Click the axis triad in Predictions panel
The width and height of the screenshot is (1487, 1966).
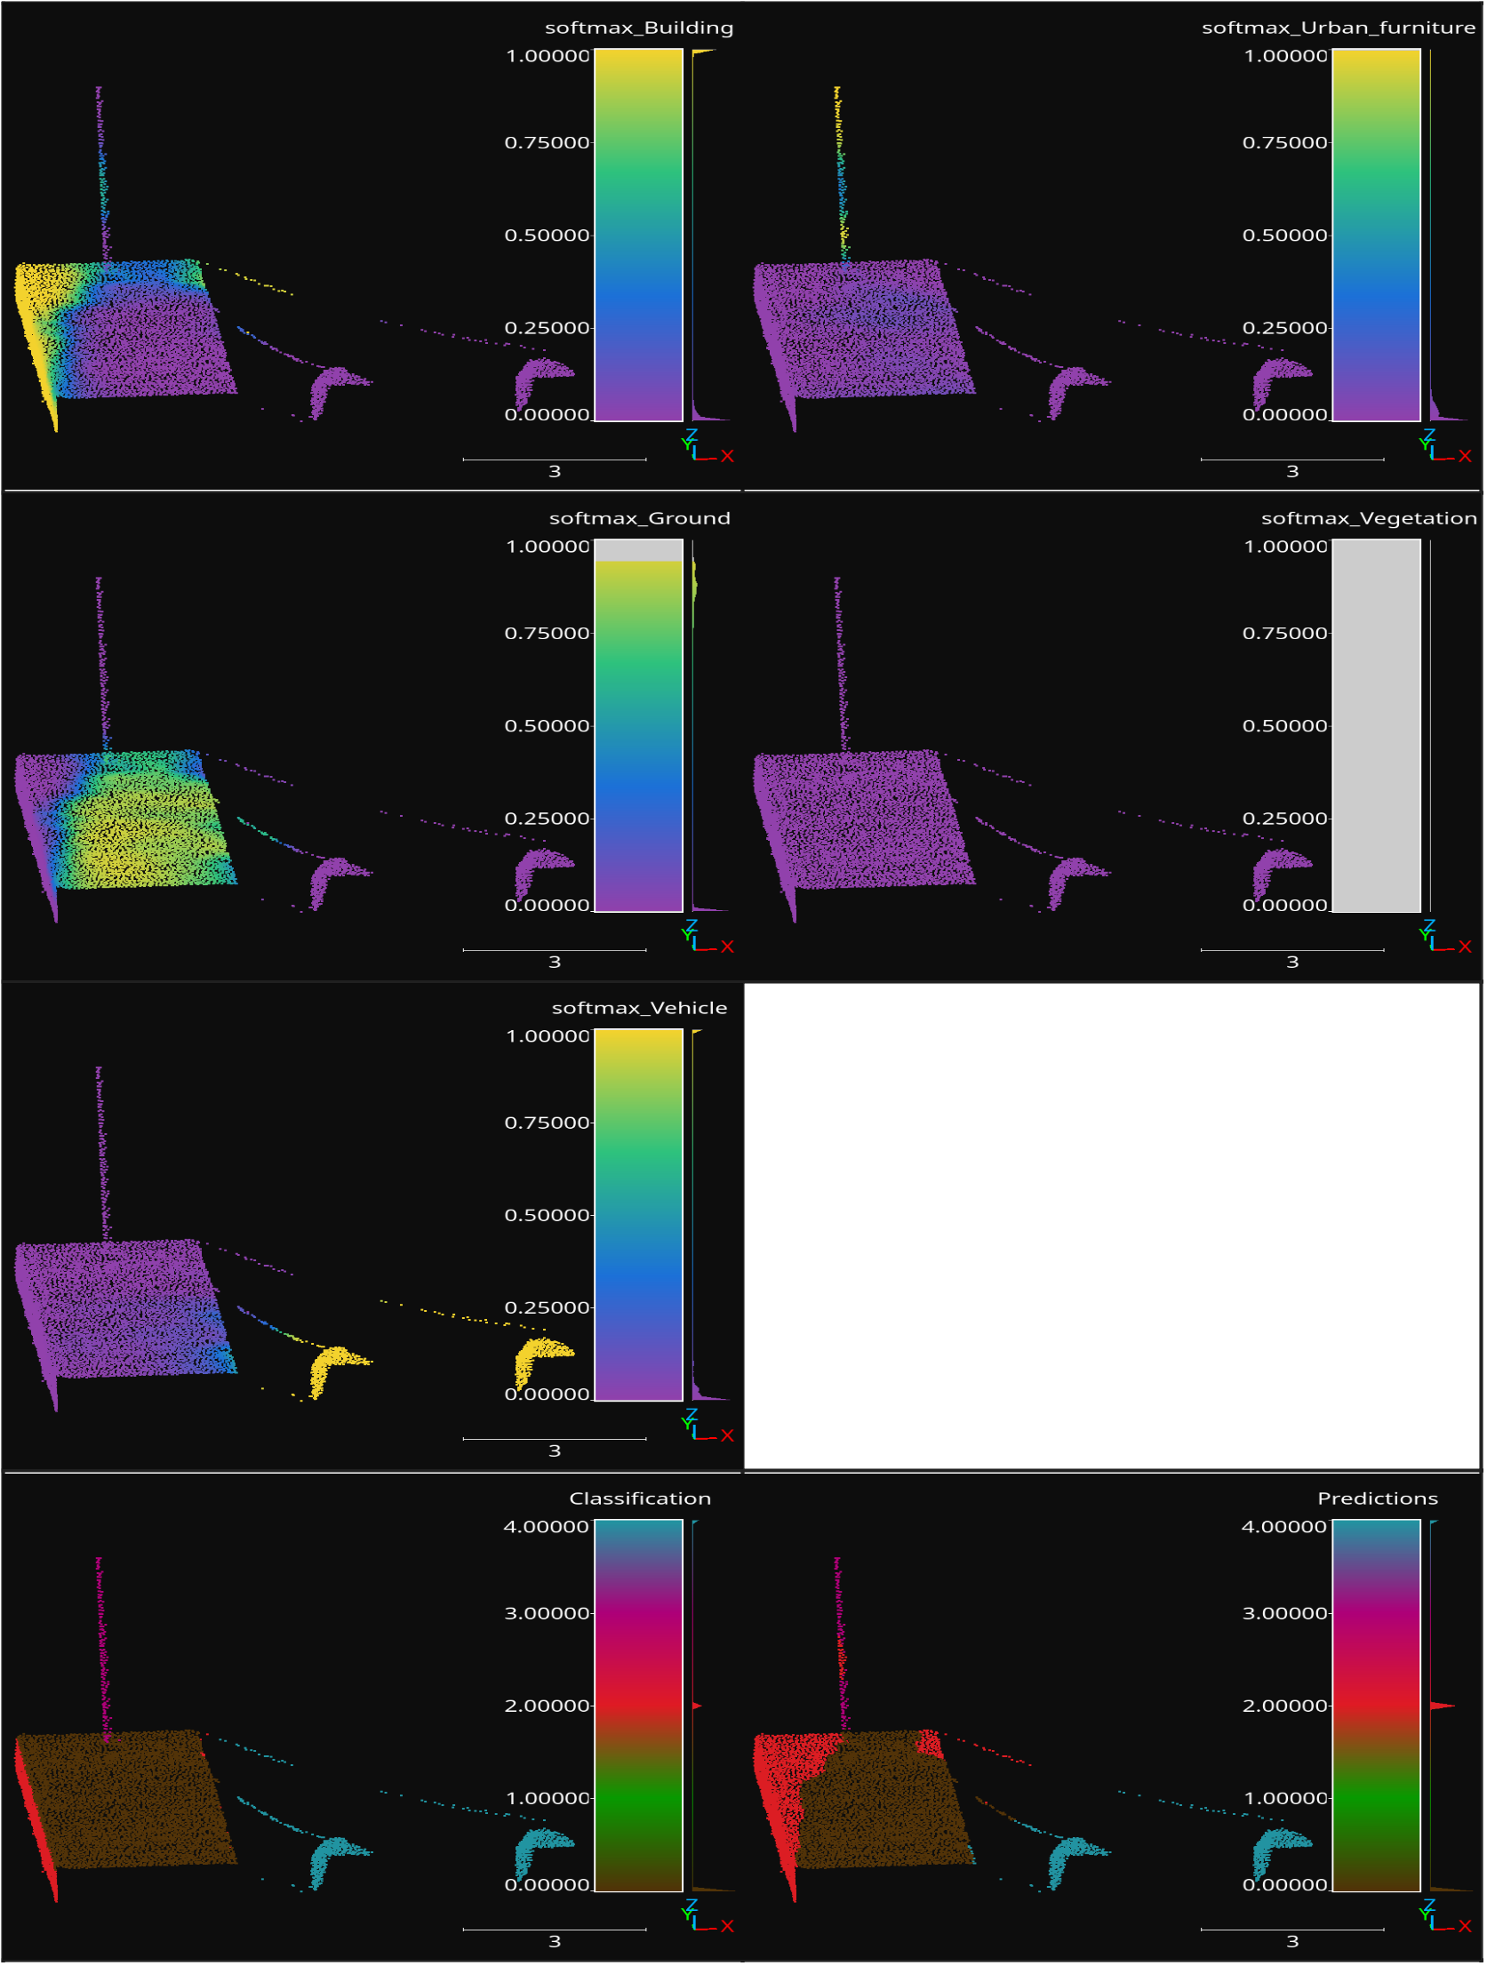[x=1442, y=1918]
